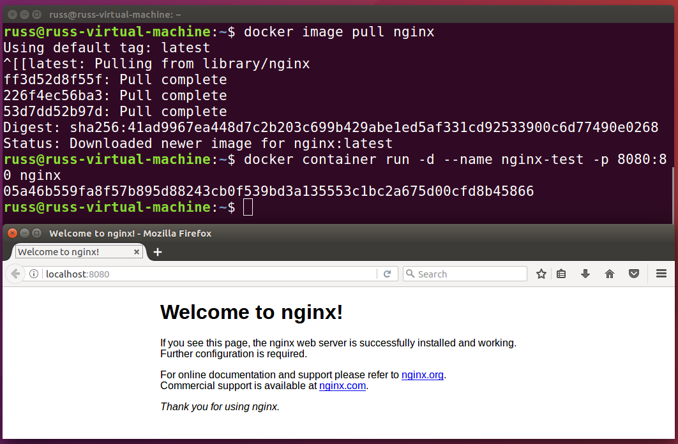Toggle the bookmark star for this page

coord(541,273)
